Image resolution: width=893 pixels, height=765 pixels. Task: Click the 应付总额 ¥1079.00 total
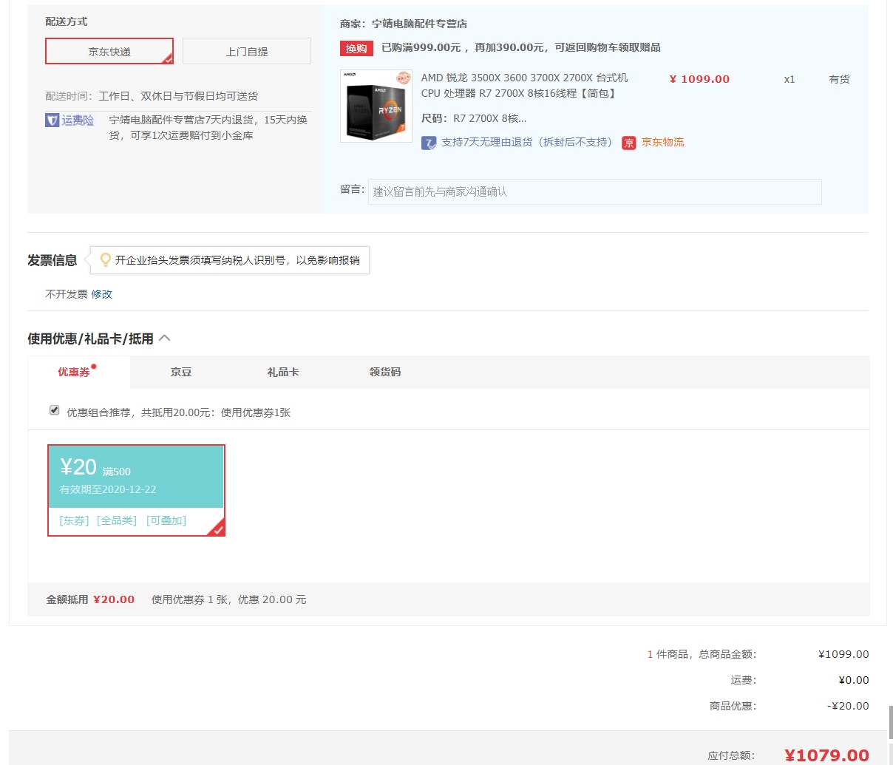click(x=826, y=755)
